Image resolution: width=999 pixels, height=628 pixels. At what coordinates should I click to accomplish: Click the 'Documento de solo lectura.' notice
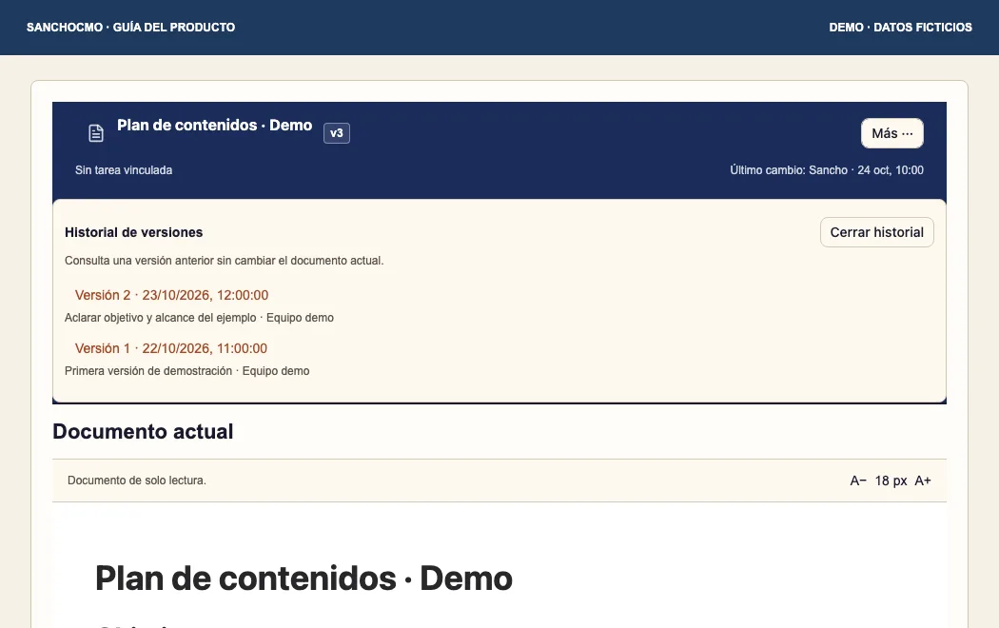click(x=137, y=481)
